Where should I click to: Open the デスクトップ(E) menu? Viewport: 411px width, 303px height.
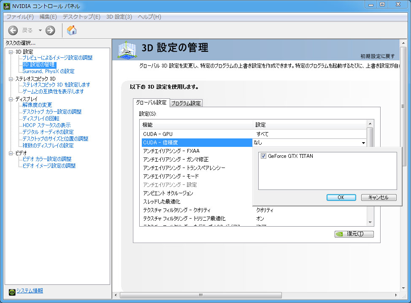point(81,17)
